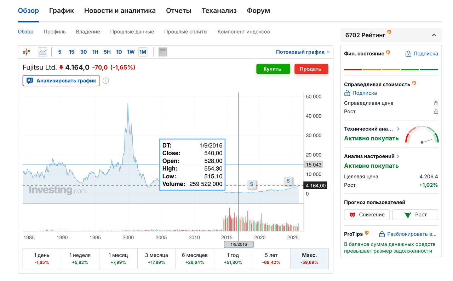Screen dimensions: 453x281
Task: Select the 5H interval
Action: [x=107, y=52]
